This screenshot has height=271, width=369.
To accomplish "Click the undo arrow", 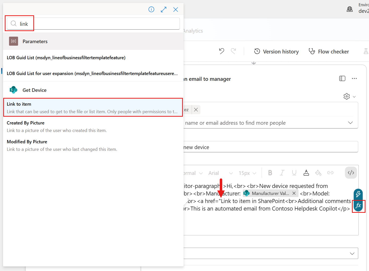I will coord(221,51).
